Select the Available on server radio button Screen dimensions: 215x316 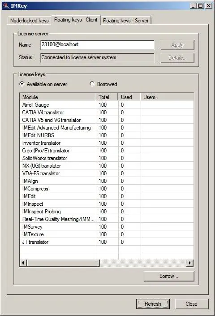coord(22,84)
